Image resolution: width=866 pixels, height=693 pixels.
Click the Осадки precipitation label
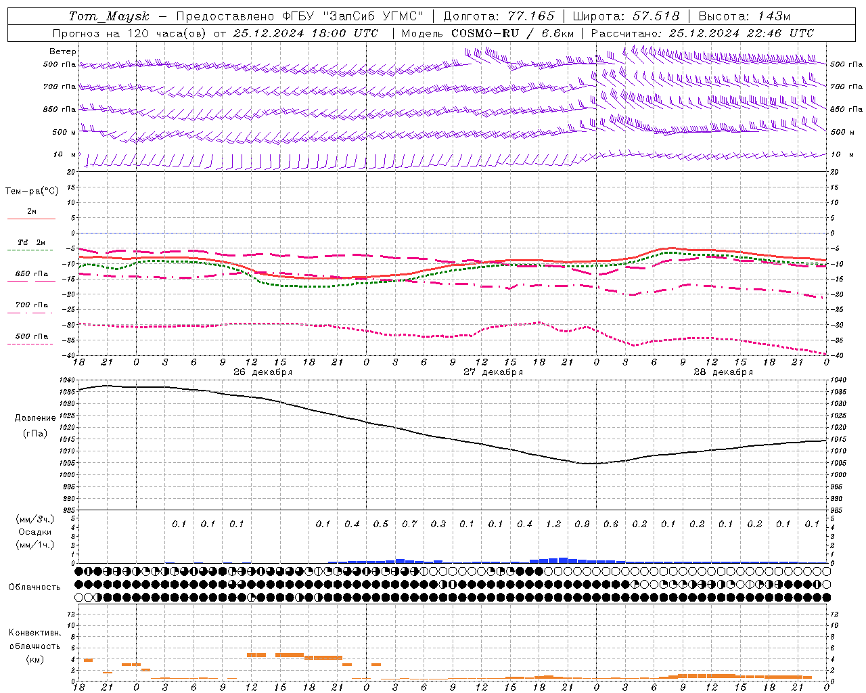click(x=36, y=532)
